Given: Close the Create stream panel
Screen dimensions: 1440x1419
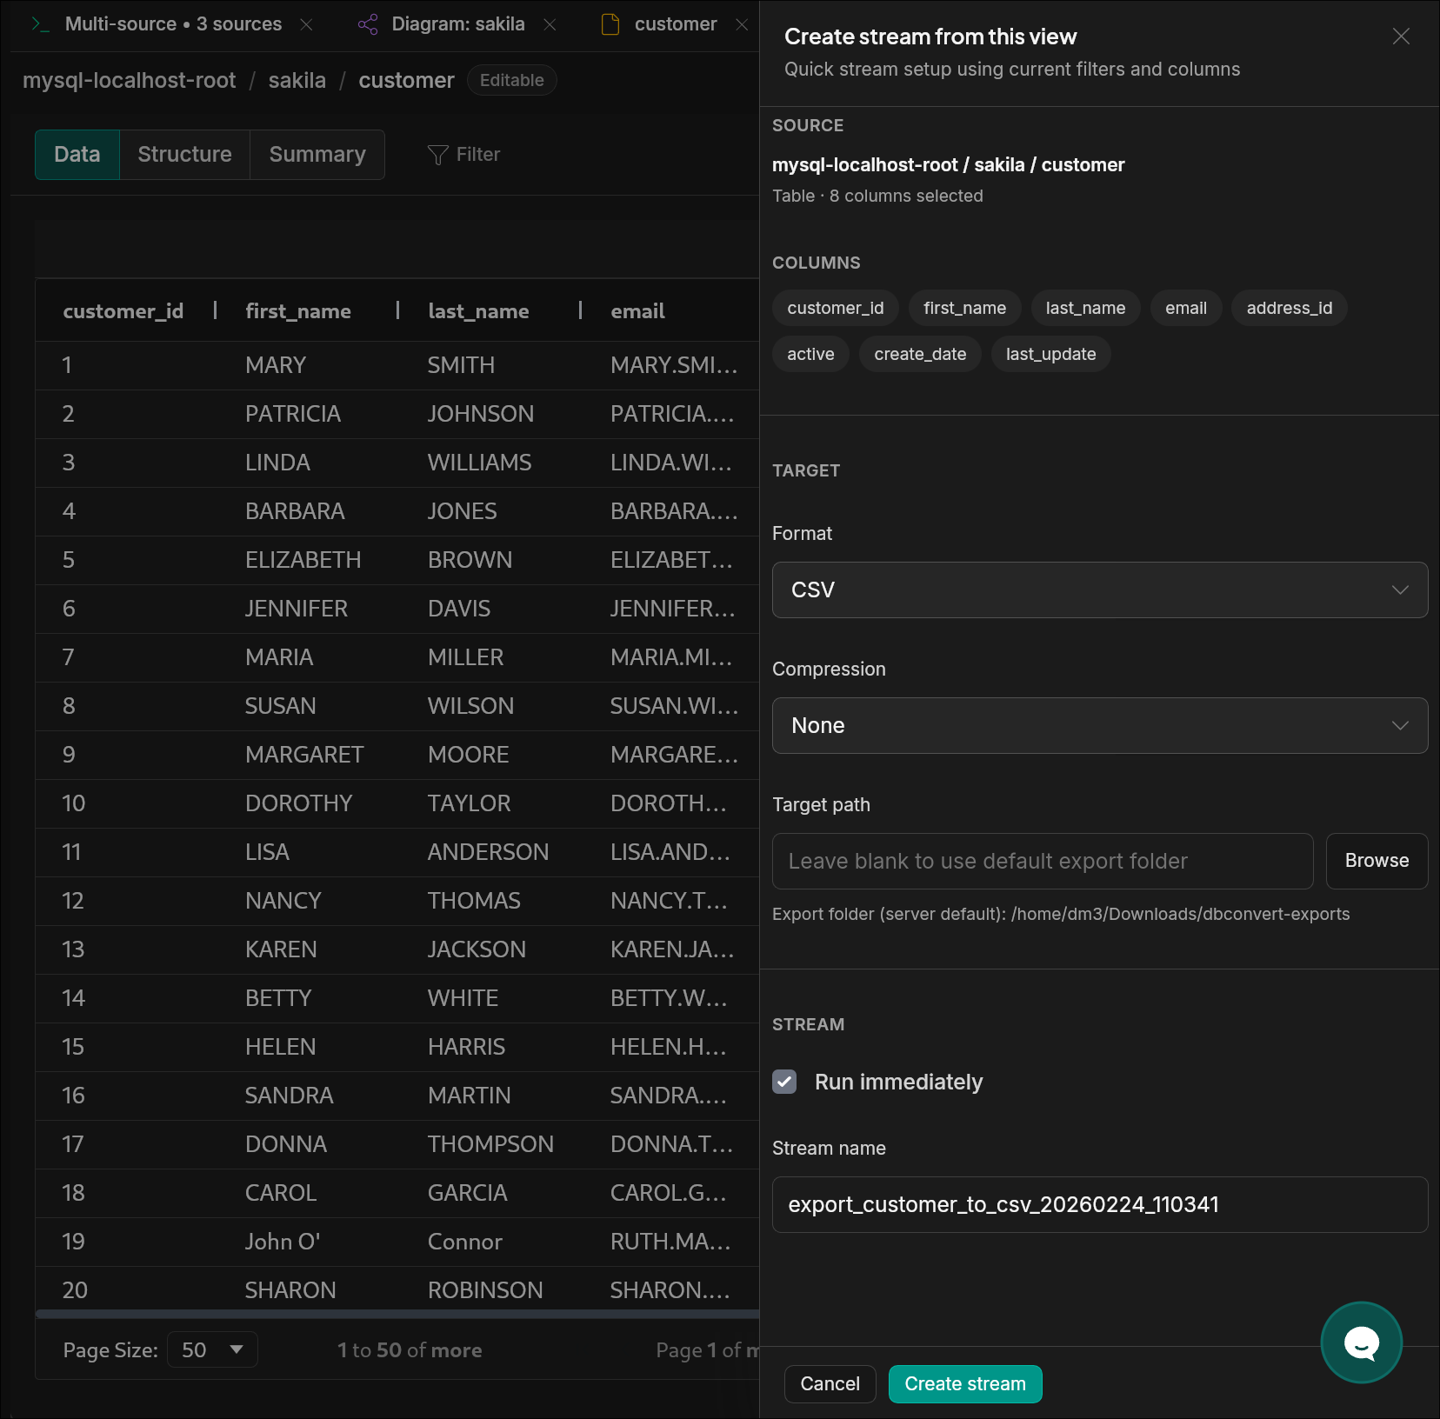Looking at the screenshot, I should (x=1400, y=37).
